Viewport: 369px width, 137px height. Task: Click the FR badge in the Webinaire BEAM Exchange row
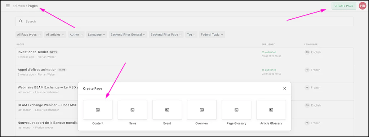tap(307, 88)
